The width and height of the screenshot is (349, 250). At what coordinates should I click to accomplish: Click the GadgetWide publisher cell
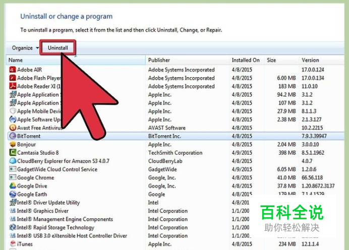click(x=162, y=169)
